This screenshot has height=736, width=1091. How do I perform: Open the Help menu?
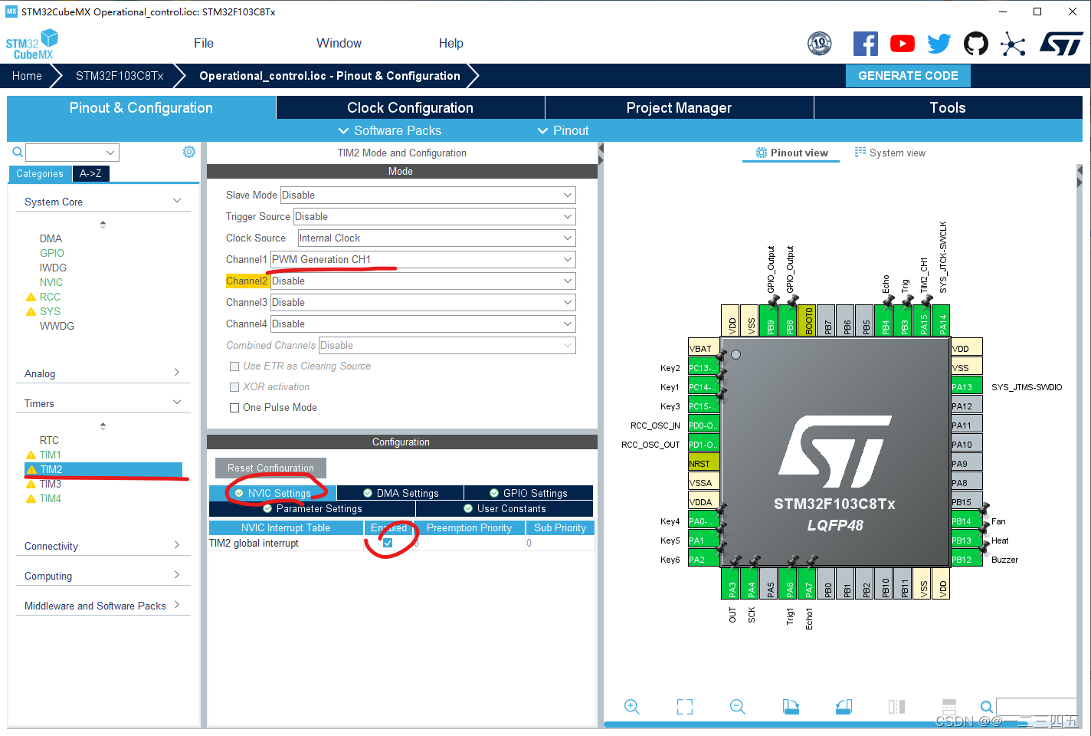coord(450,44)
